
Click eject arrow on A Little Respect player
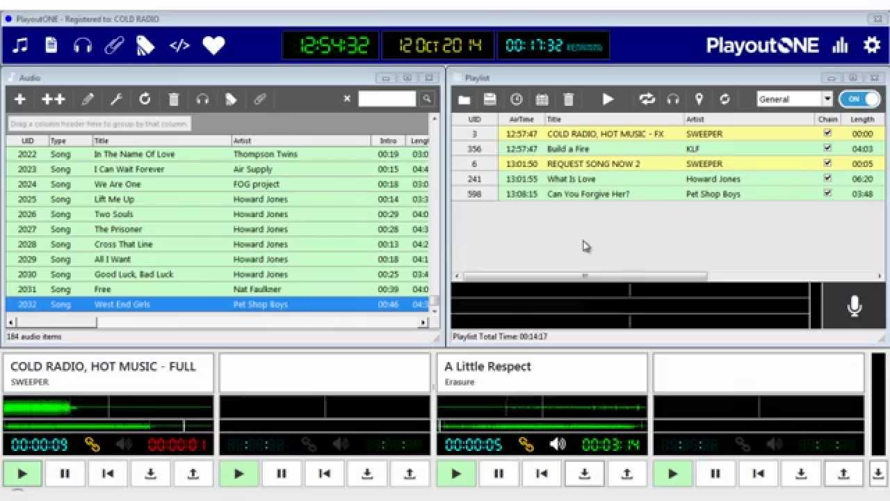(627, 474)
